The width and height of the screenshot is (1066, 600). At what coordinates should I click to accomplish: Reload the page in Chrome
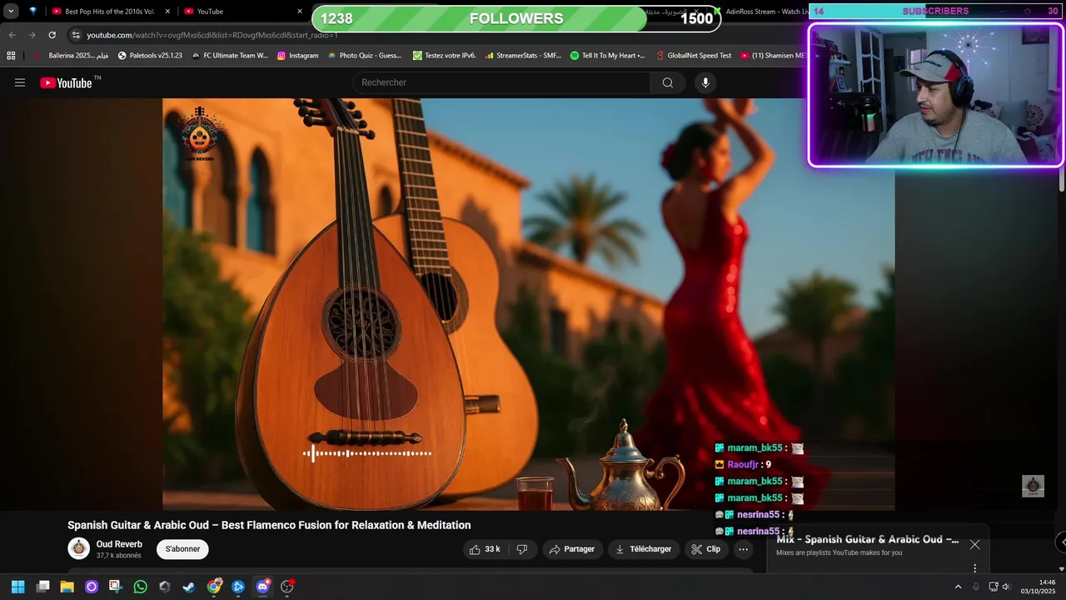click(52, 35)
